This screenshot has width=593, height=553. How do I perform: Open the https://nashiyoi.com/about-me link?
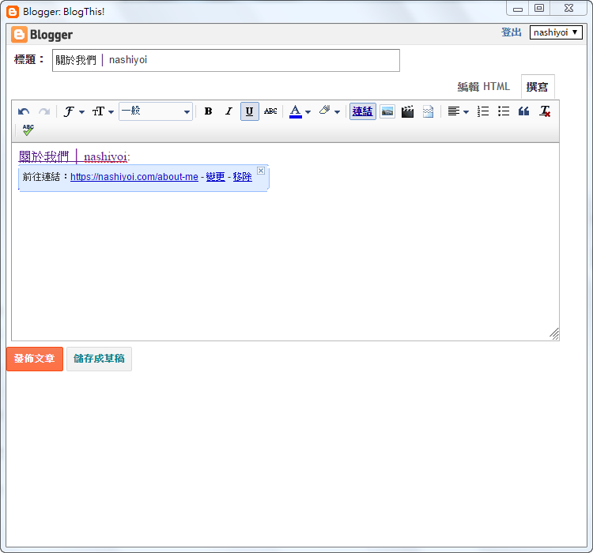(134, 177)
